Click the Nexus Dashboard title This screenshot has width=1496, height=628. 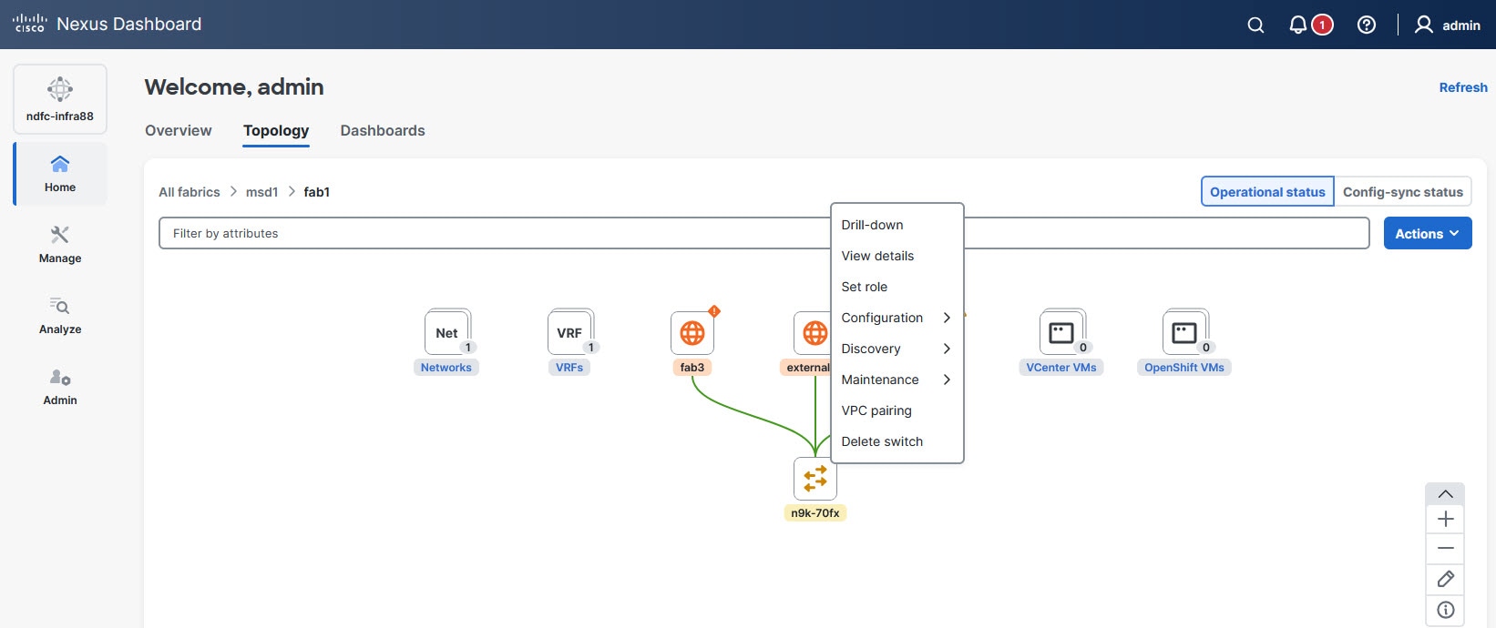129,25
